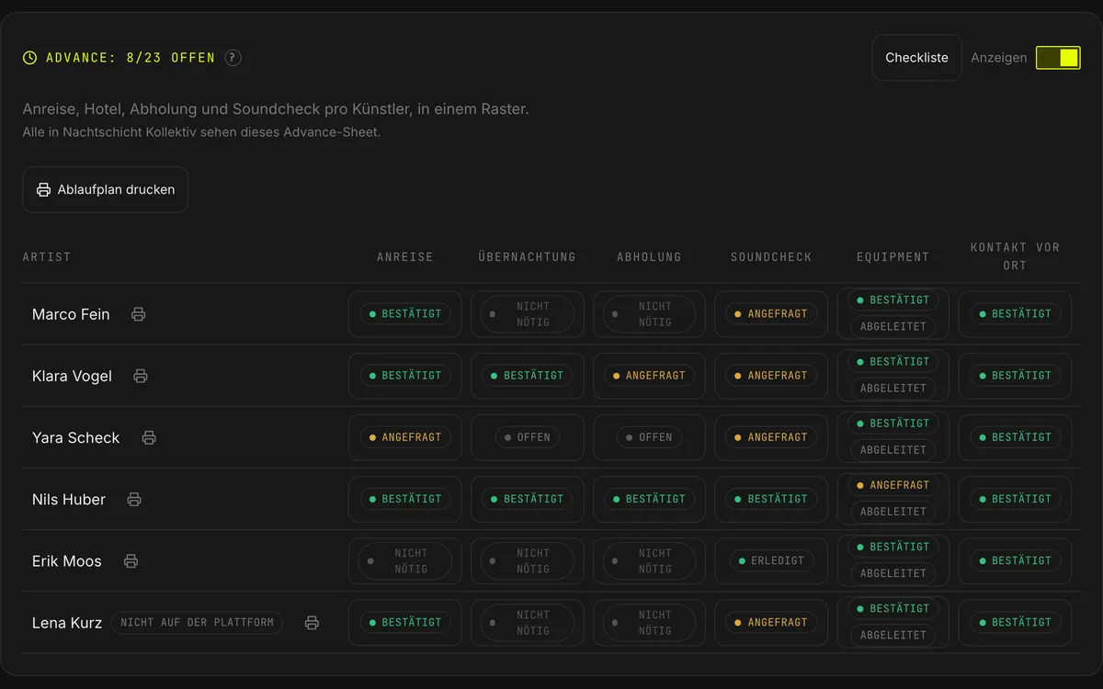Select Marco Fein's Soundcheck Angefragt pill
1103x689 pixels.
coord(770,314)
